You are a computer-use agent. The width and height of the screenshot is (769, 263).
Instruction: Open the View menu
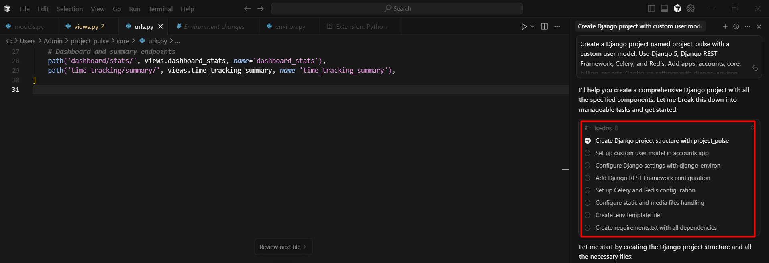pyautogui.click(x=98, y=9)
